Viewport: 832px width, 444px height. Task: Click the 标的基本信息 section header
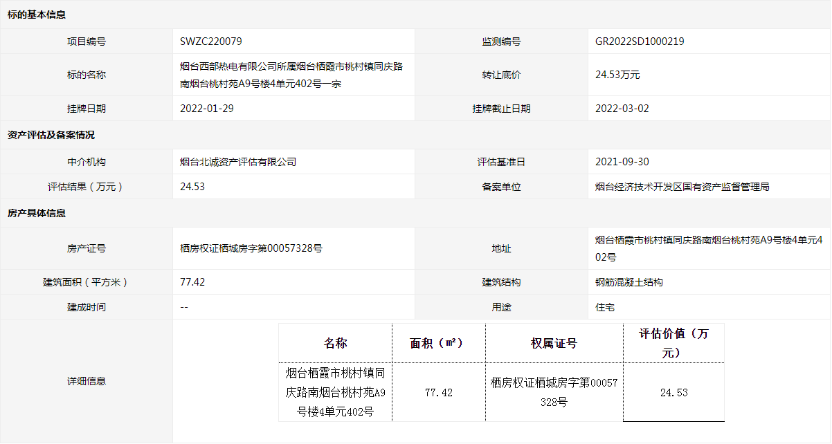(37, 15)
